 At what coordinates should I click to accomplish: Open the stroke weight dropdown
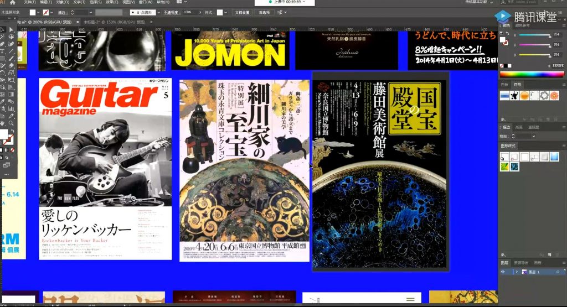click(x=90, y=12)
